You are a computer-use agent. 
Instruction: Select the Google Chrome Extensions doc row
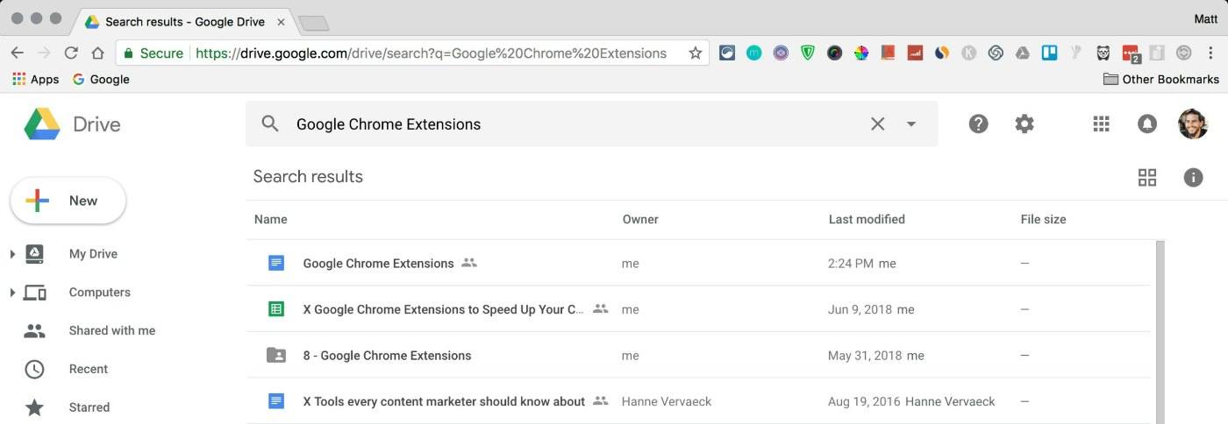pyautogui.click(x=698, y=263)
